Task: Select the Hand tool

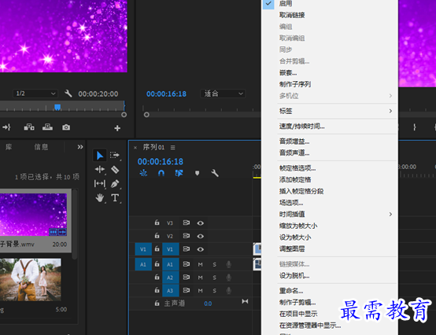Action: pos(100,198)
